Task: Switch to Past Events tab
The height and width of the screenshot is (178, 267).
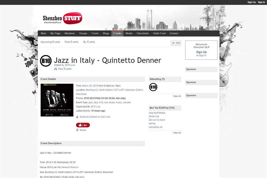Action: (x=71, y=42)
